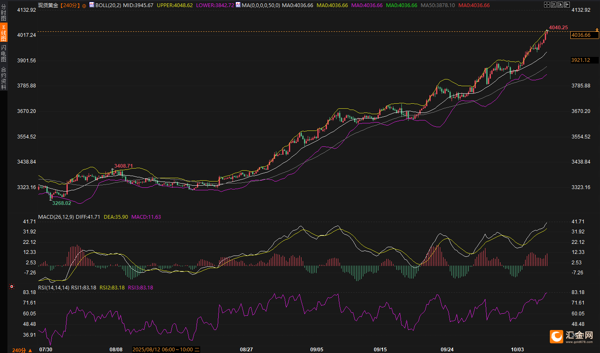Click the jump-to-start chart icon at top right

(553, 5)
